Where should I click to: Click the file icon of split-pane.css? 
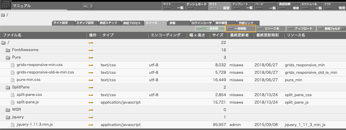12,95
